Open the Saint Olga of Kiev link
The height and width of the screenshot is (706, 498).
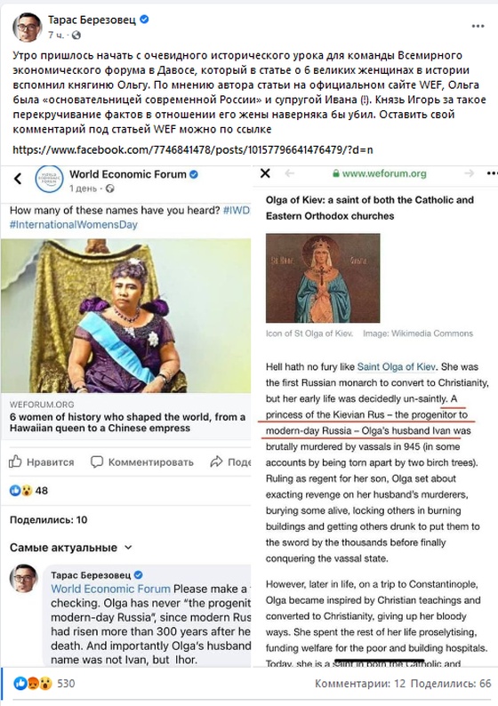[397, 366]
